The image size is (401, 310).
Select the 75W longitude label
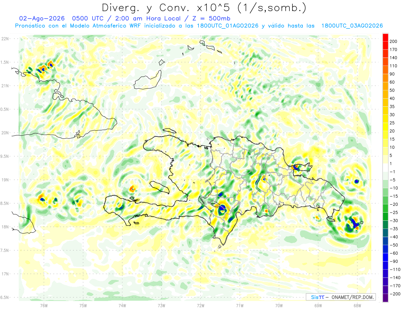tap(83, 306)
